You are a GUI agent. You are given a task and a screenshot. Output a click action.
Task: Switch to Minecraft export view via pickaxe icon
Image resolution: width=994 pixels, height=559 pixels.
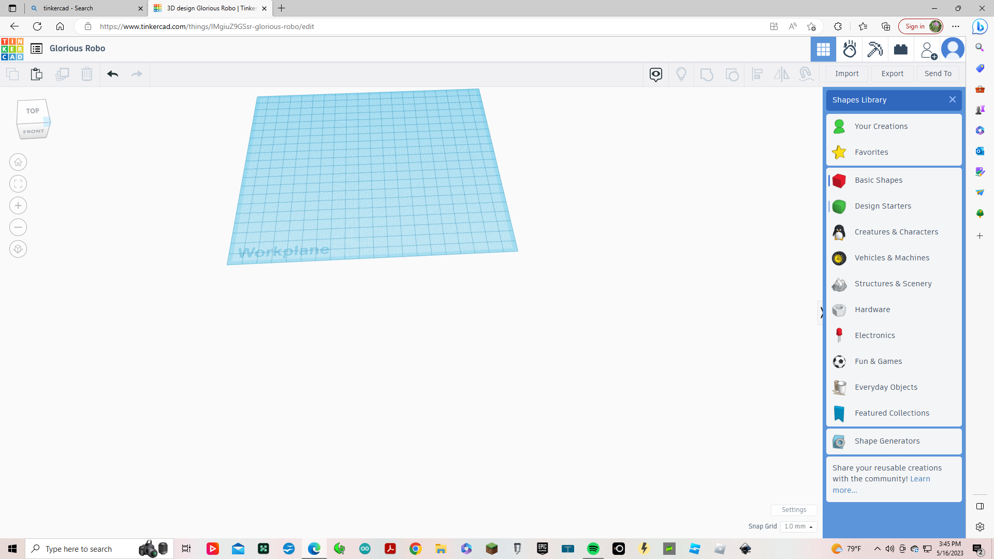coord(874,49)
